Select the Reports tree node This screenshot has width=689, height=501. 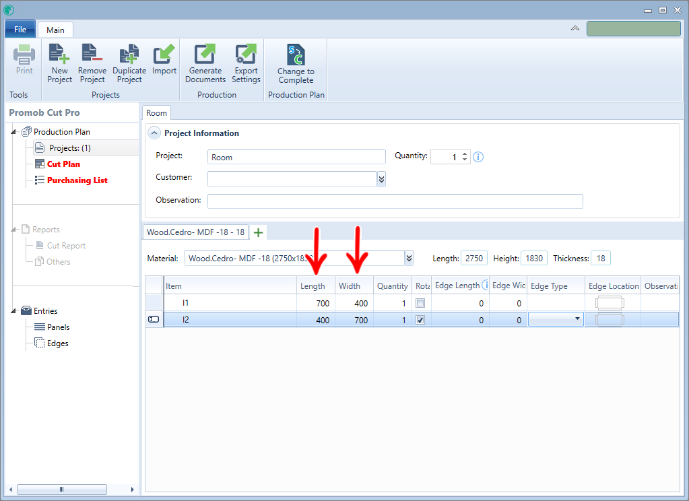[46, 230]
